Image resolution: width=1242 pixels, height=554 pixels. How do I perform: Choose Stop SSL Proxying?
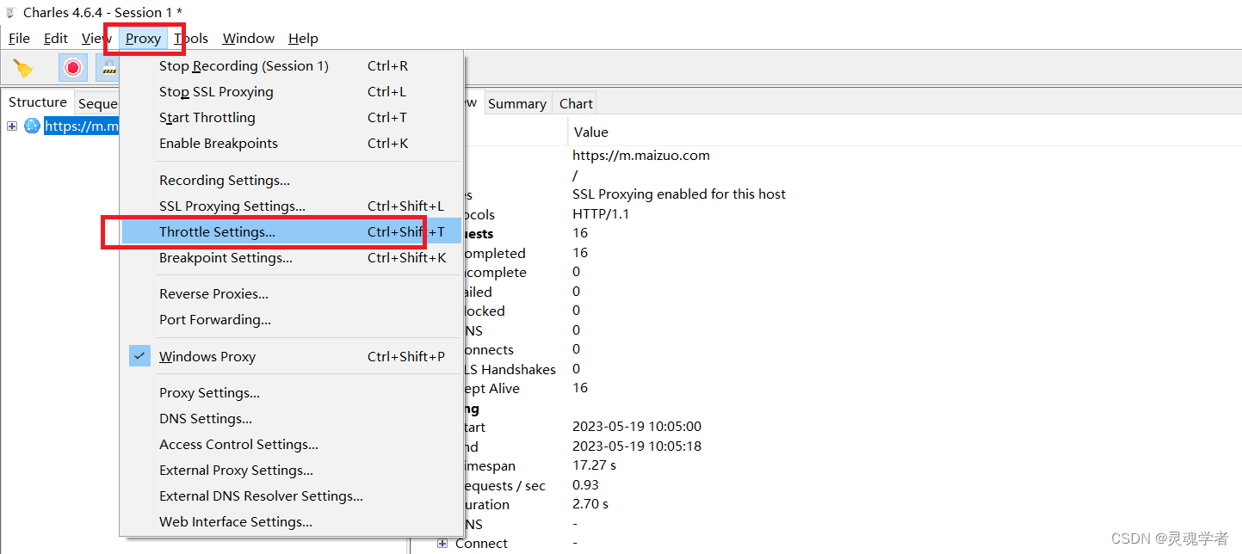tap(291, 92)
